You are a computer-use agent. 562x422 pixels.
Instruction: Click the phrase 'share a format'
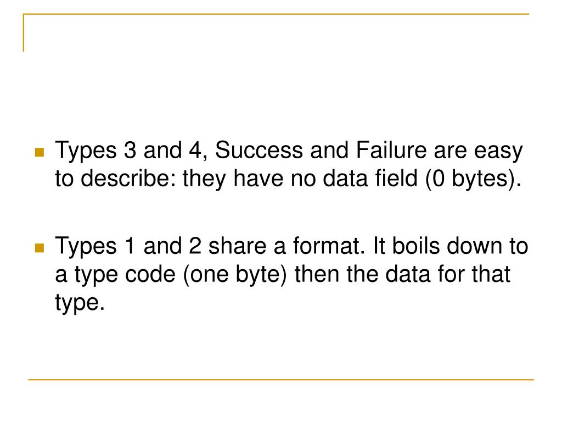point(285,246)
